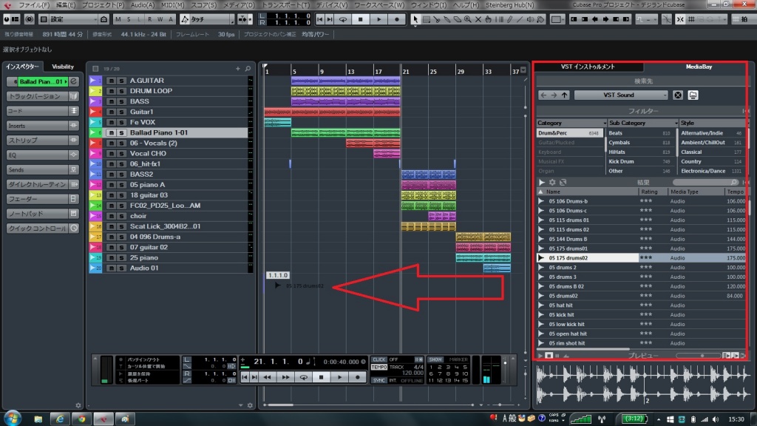Reset the MediaBay search location filter
This screenshot has height=426, width=757.
coord(677,95)
